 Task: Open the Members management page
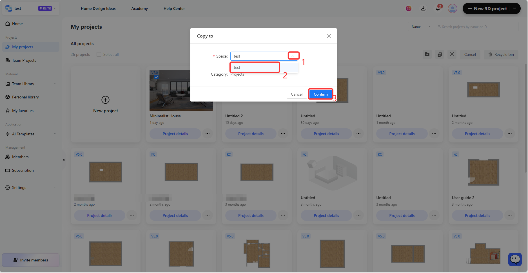31,157
